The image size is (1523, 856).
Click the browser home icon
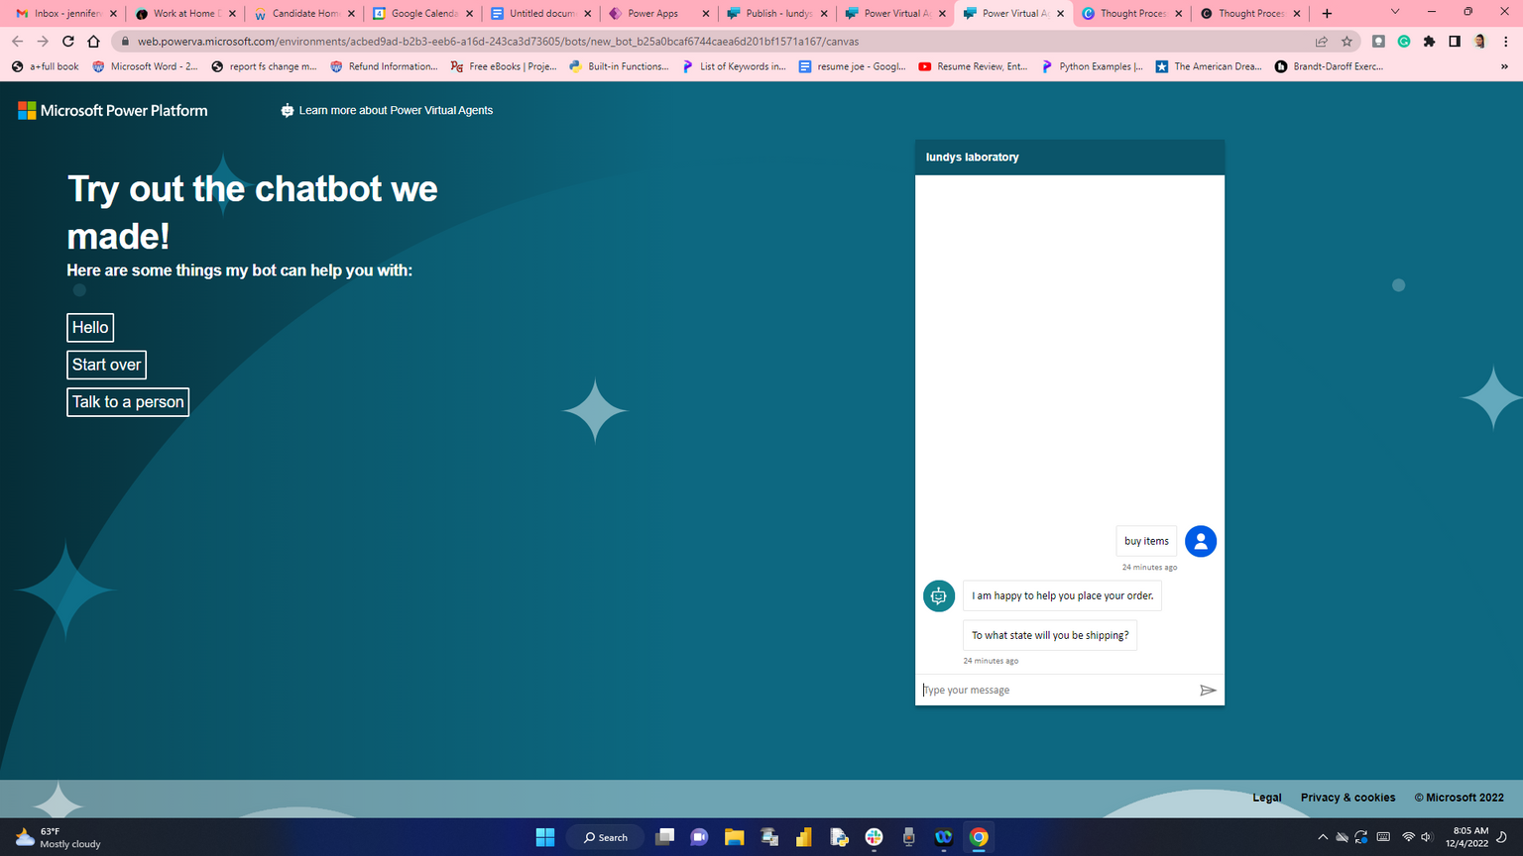click(x=93, y=42)
